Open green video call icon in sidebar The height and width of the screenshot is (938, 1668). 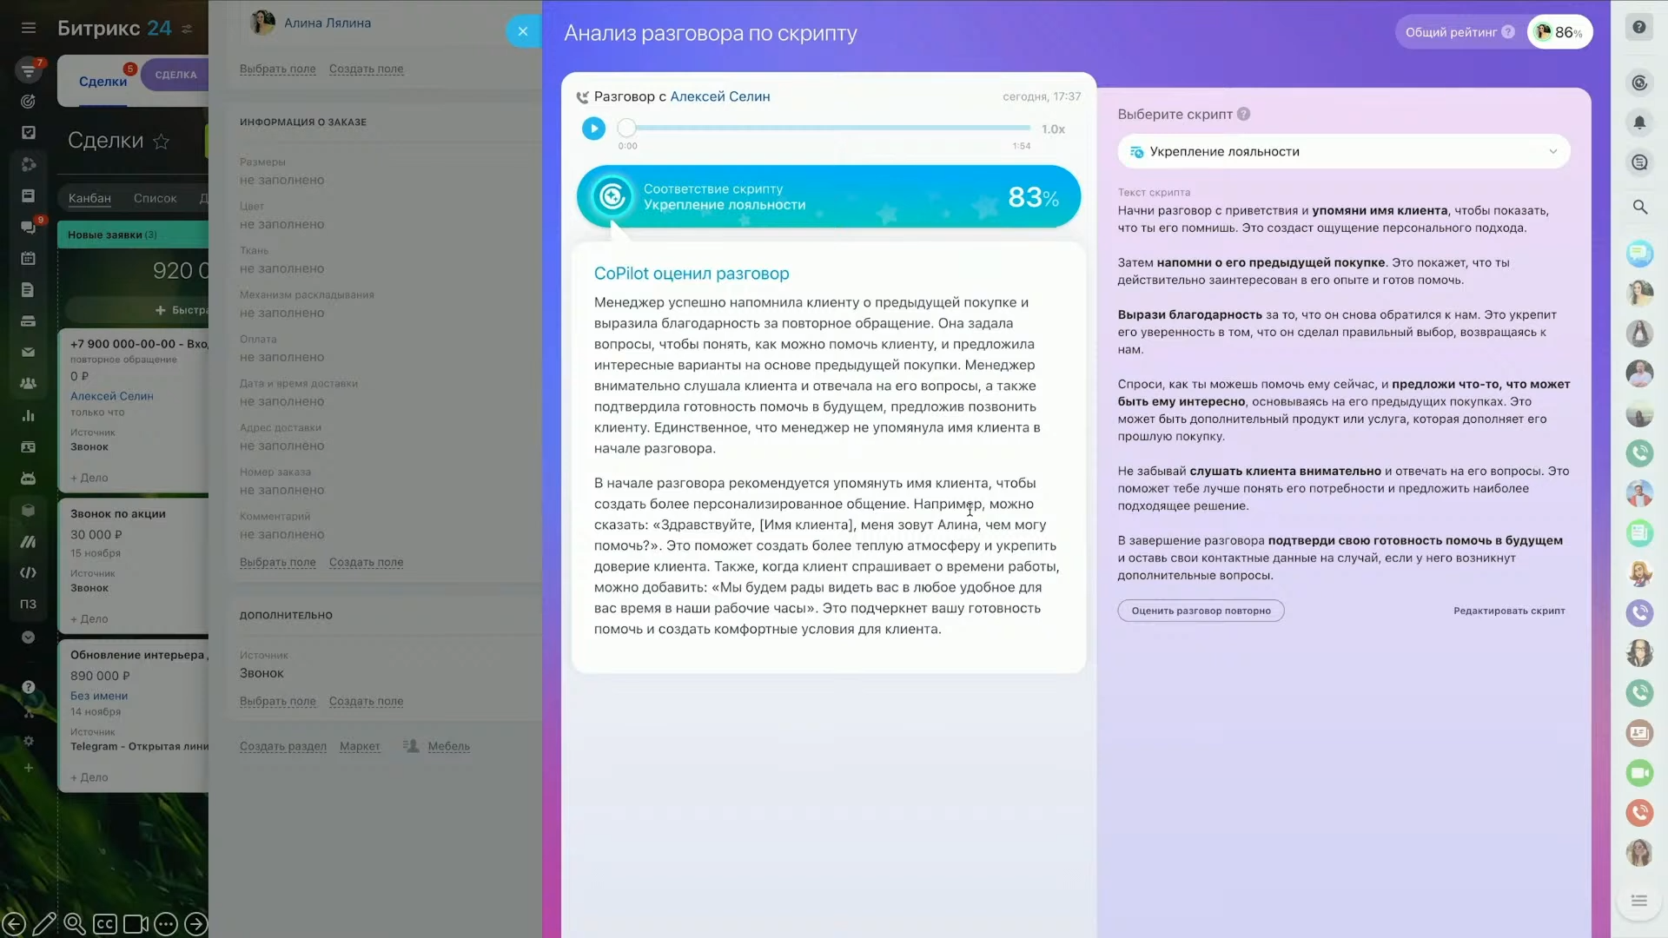click(1639, 773)
